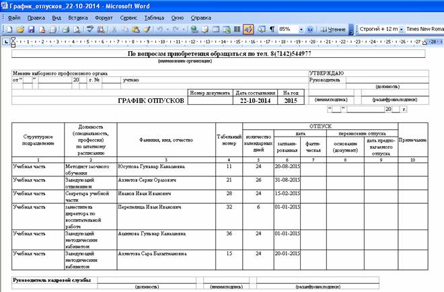Screen dimensions: 444x292
Task: Print the document using the printer icon
Action: 66,29
